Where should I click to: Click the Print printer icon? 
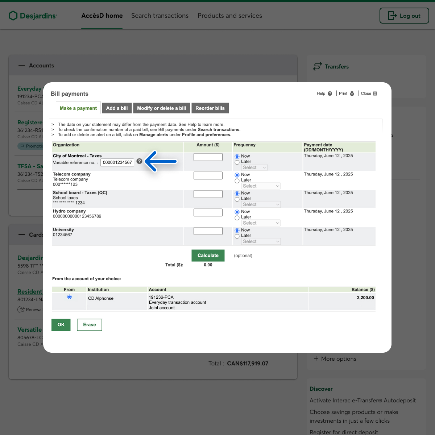point(352,94)
